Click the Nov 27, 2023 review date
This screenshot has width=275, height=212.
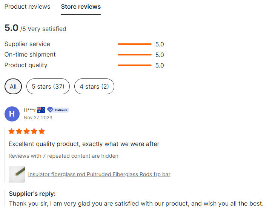(38, 118)
